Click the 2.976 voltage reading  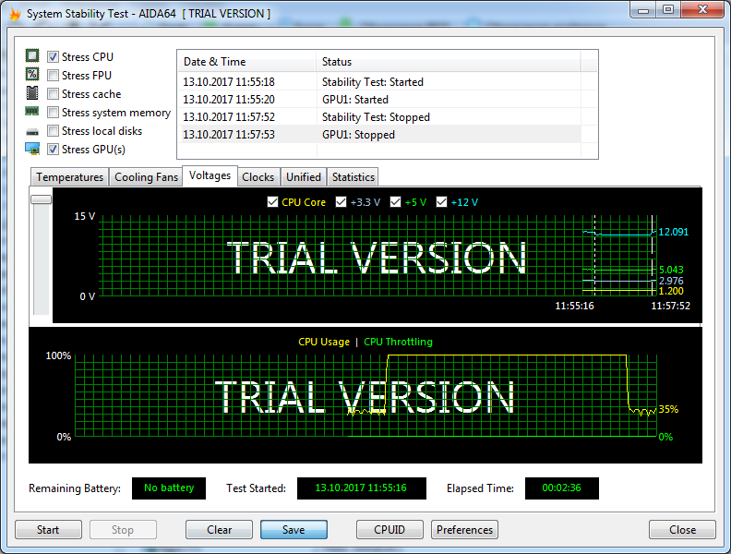[671, 281]
